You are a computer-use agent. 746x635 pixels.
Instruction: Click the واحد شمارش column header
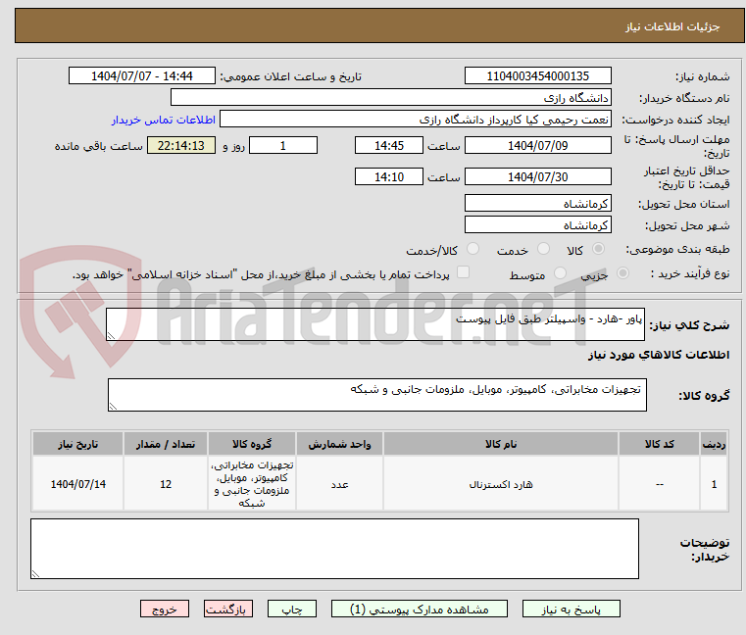[339, 444]
